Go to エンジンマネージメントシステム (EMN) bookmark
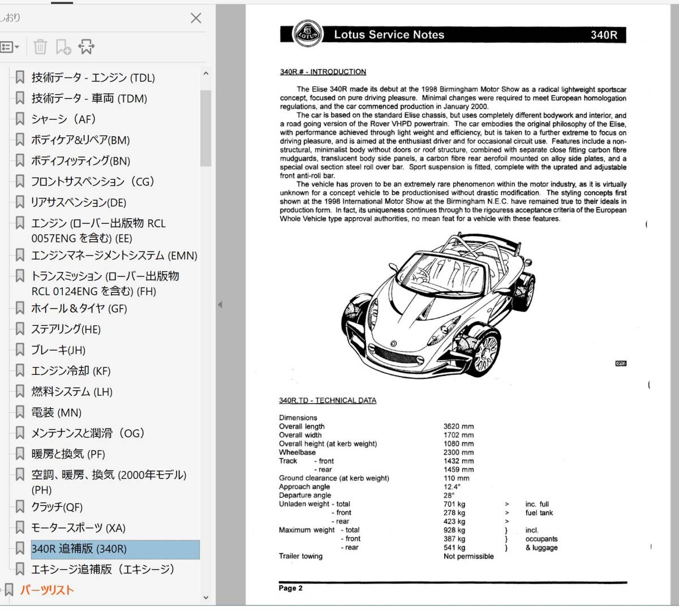This screenshot has width=679, height=610. pyautogui.click(x=114, y=256)
